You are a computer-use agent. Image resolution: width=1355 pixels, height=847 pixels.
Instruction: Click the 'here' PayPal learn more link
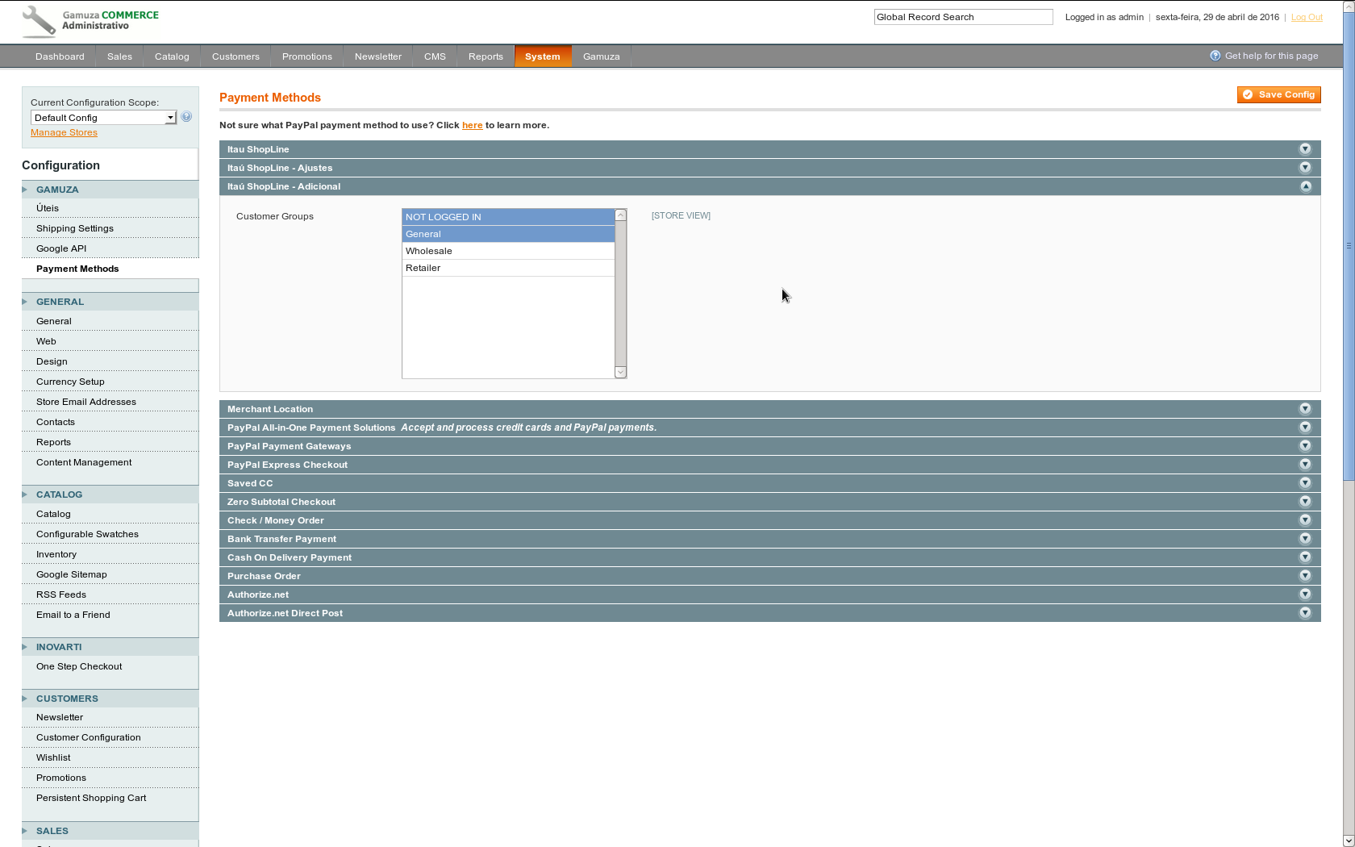click(x=472, y=126)
